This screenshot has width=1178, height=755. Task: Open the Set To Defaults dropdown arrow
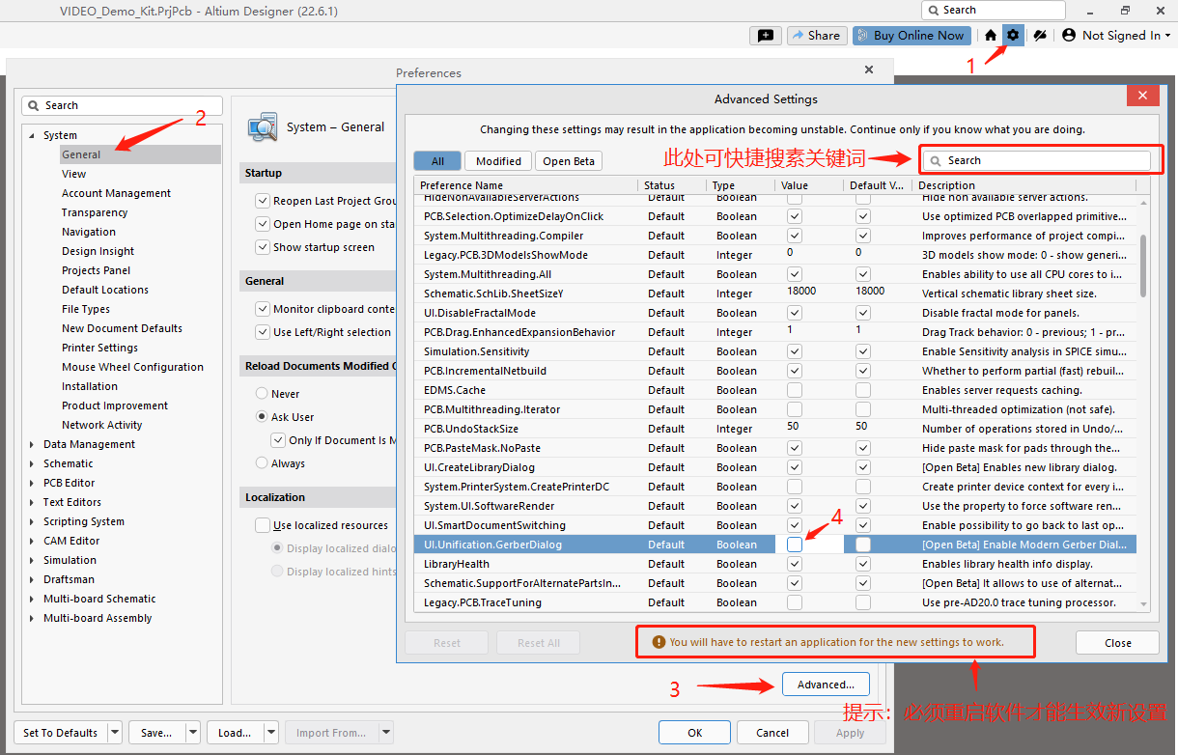[115, 733]
